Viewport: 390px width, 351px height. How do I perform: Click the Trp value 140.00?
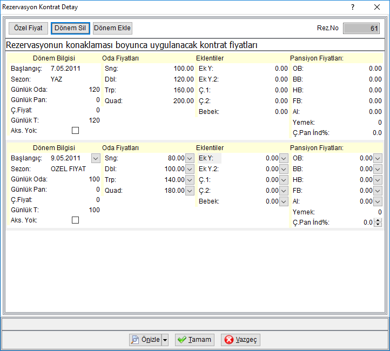click(174, 180)
